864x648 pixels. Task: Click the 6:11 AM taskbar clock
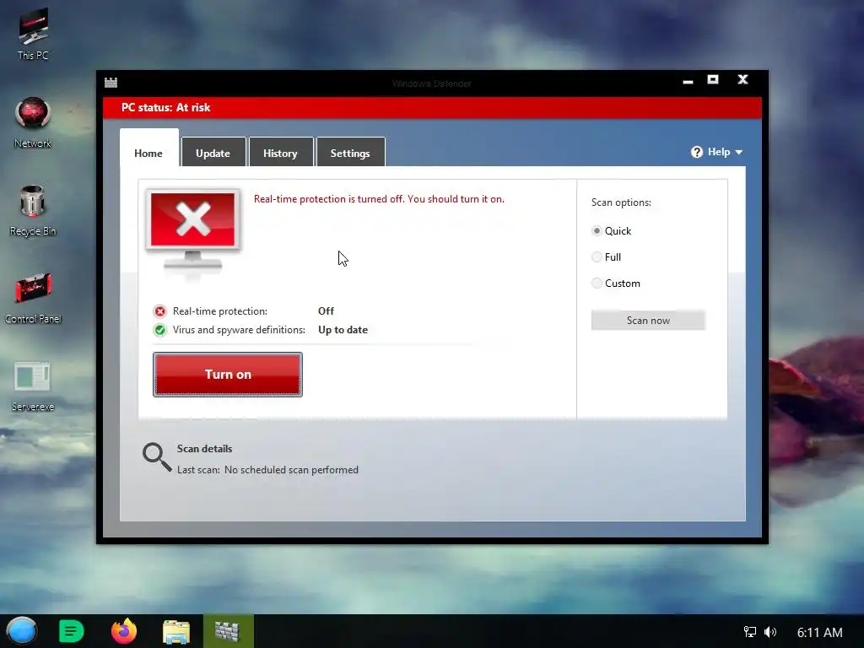[x=820, y=632]
